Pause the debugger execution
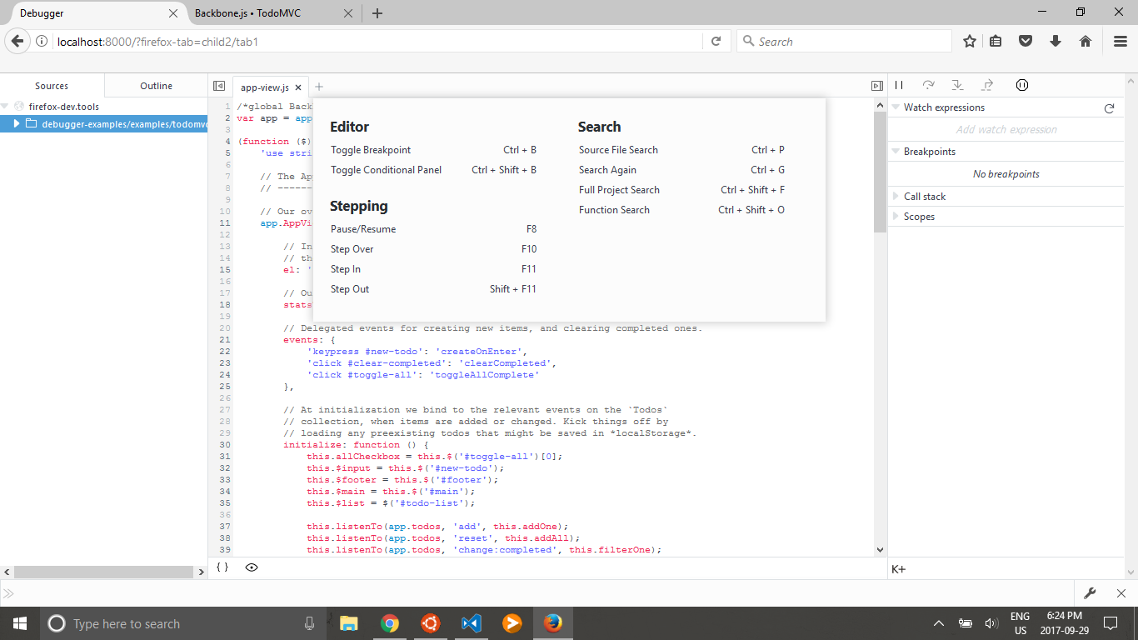 pos(899,85)
